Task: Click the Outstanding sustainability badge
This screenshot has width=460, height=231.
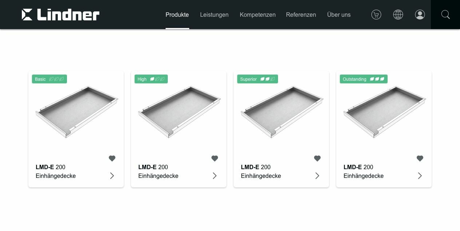Action: click(x=364, y=79)
